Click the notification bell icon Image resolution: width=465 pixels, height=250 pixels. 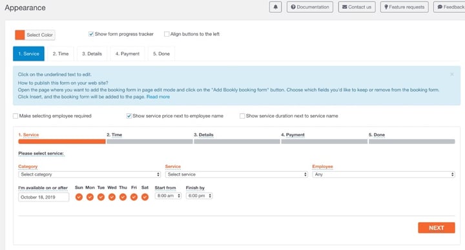[275, 7]
